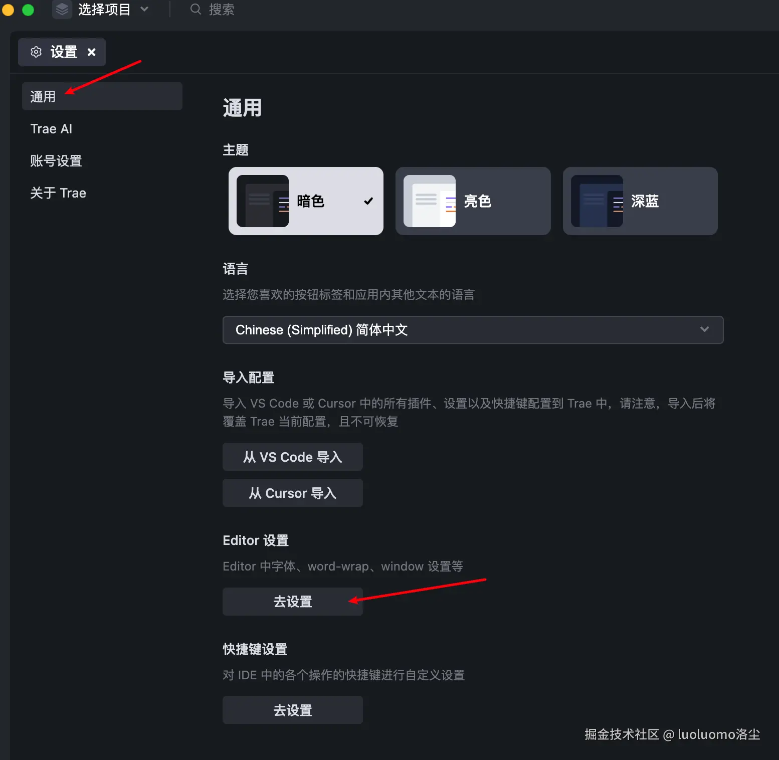Click the chevron arrow of language dropdown
This screenshot has width=779, height=760.
click(x=704, y=329)
